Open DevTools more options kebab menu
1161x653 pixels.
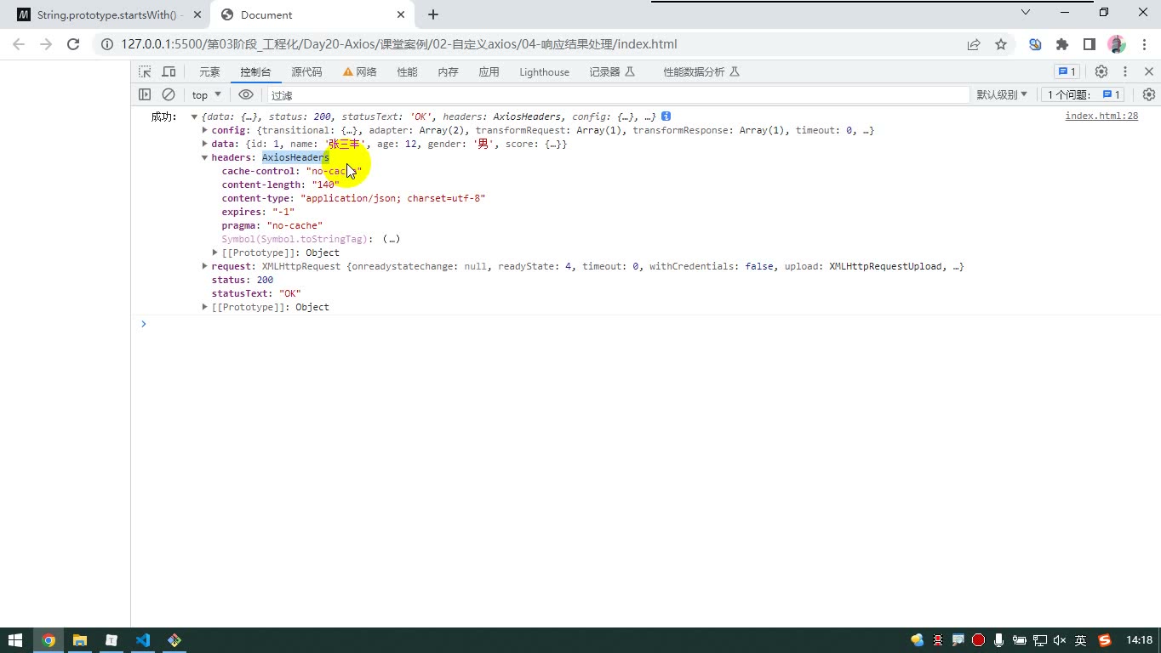(1124, 71)
